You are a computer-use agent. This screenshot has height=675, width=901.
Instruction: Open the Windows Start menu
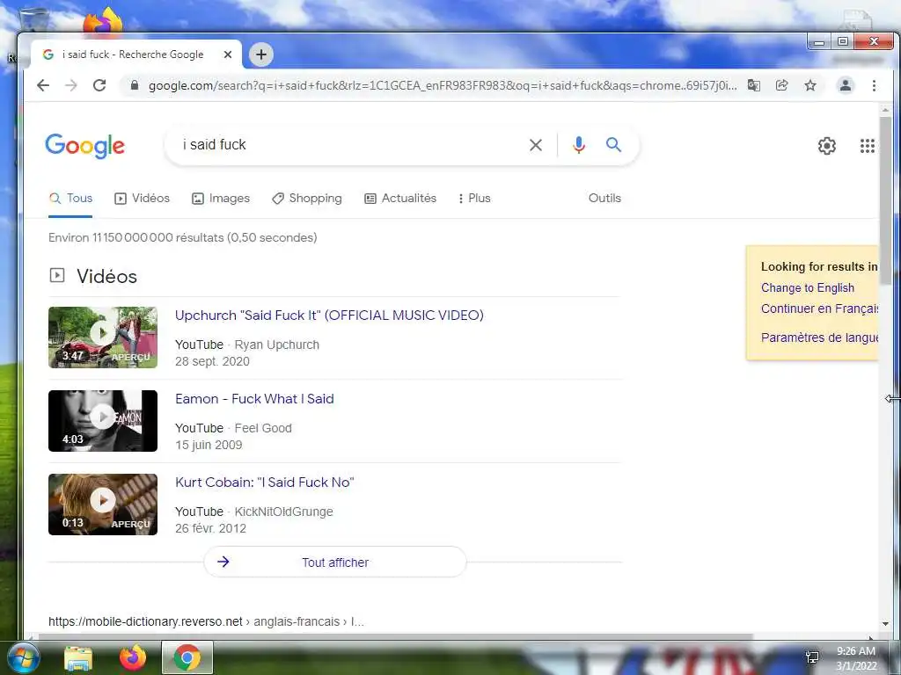click(x=22, y=657)
